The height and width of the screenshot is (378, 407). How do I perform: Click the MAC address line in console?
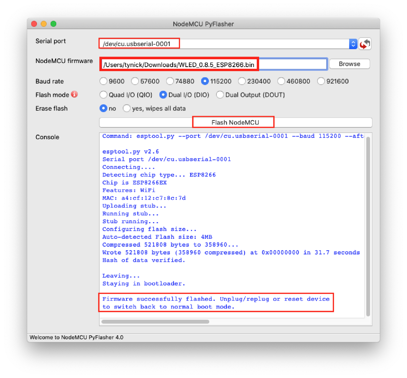(144, 198)
